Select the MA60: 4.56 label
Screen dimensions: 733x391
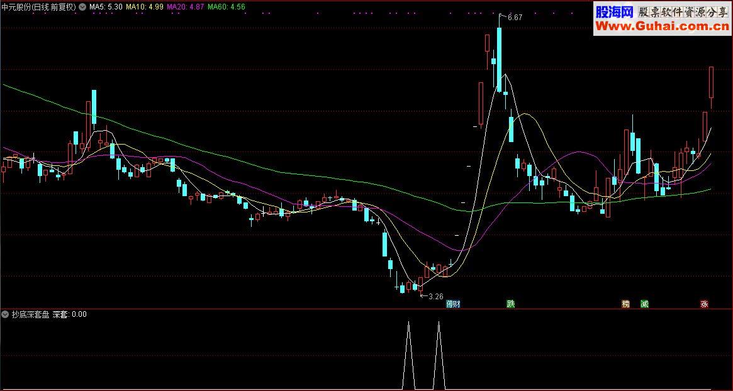(x=227, y=7)
